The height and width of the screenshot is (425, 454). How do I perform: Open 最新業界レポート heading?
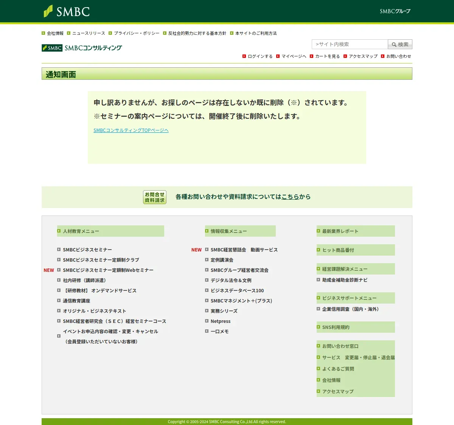(x=356, y=231)
